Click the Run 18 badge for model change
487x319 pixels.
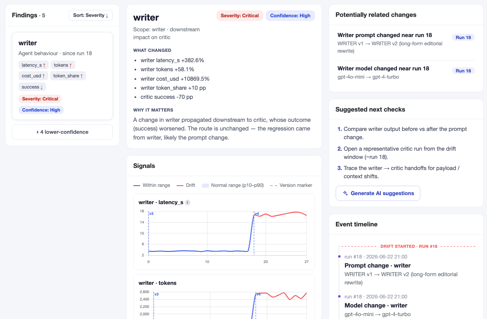tap(463, 70)
